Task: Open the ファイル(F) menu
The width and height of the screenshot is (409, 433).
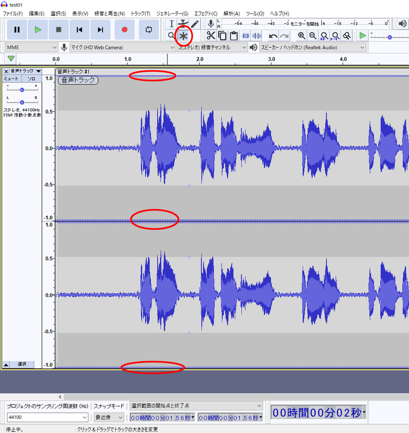Action: coord(13,13)
